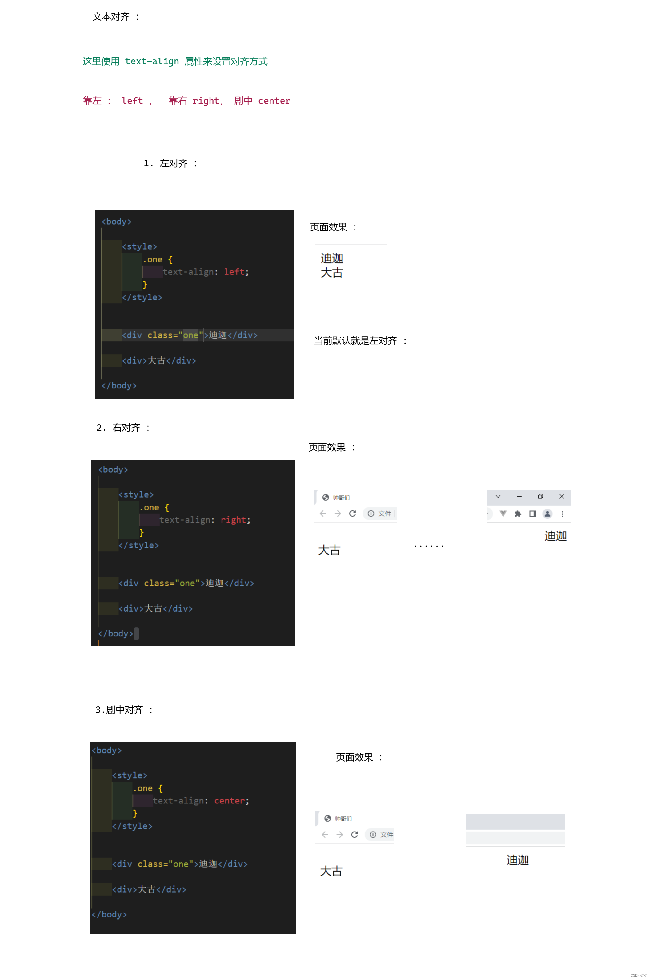Click <div>大古</div> in center-align code block
Image resolution: width=653 pixels, height=980 pixels.
149,889
